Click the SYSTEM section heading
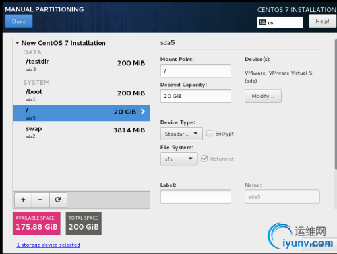The height and width of the screenshot is (254, 337). point(36,83)
